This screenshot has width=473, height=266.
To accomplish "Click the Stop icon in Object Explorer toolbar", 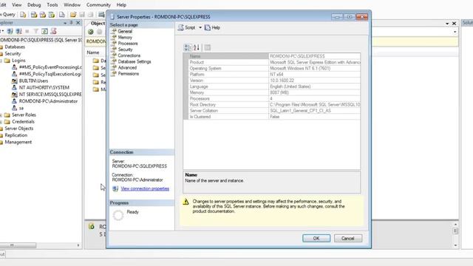I will click(27, 31).
